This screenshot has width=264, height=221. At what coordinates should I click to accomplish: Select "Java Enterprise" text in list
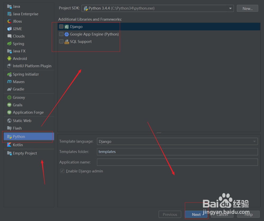point(26,14)
